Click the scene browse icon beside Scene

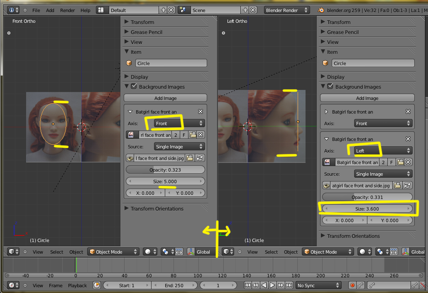183,10
